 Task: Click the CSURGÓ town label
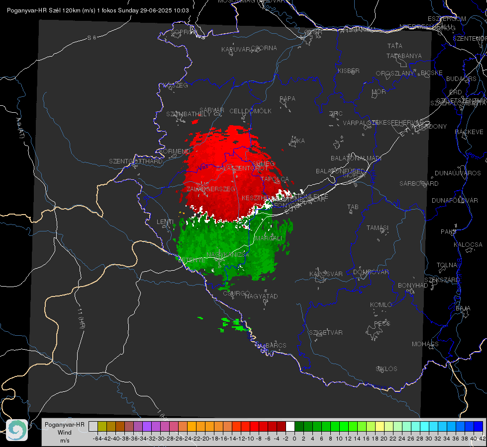tap(236, 293)
